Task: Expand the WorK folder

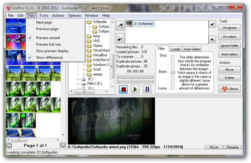Action: (84, 70)
